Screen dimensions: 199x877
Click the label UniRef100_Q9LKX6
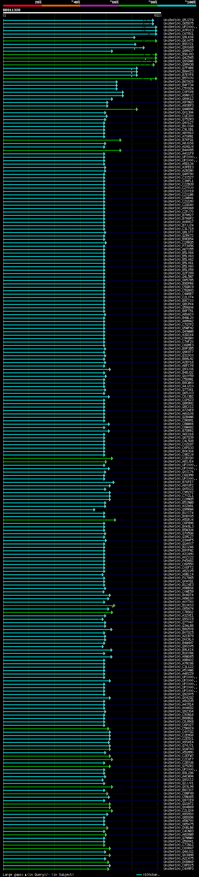178,37
